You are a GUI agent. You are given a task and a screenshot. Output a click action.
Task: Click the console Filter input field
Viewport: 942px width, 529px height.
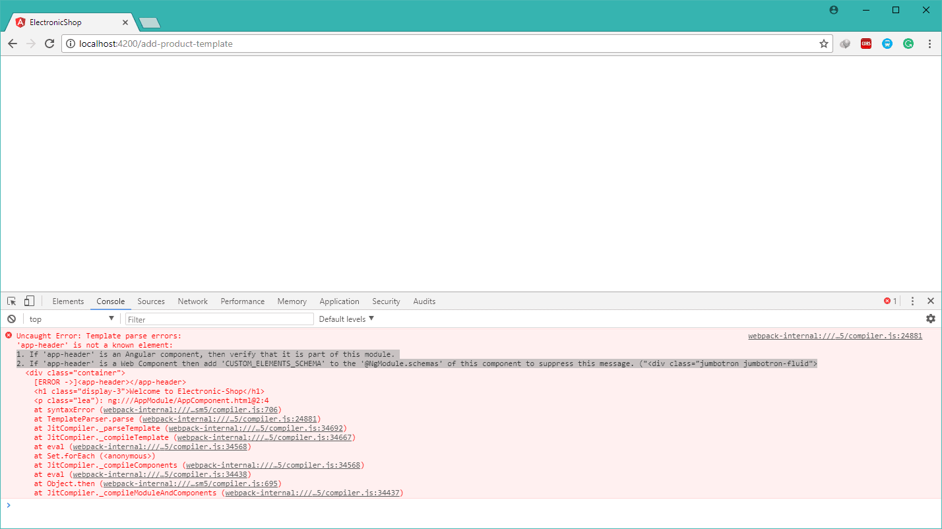pyautogui.click(x=219, y=319)
